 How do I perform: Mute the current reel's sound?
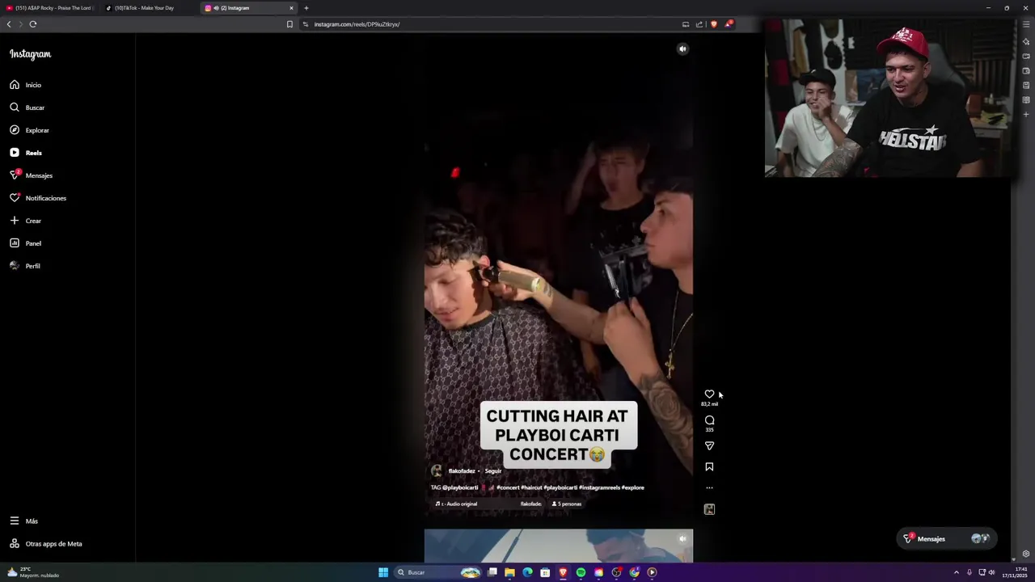click(682, 48)
